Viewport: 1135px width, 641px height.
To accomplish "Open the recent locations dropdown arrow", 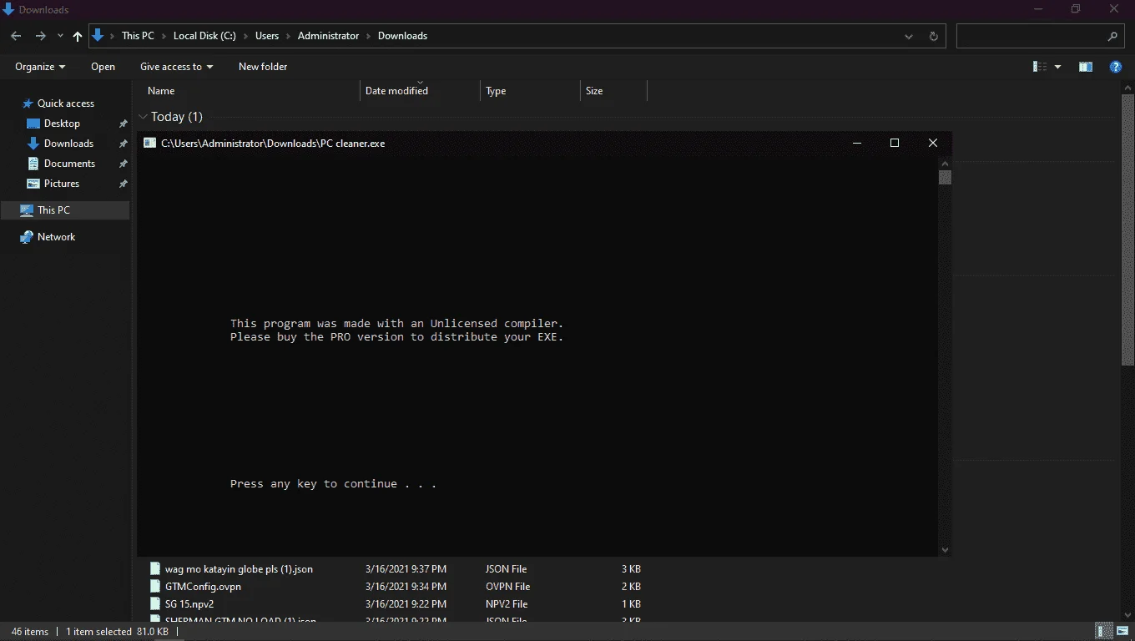I will point(60,36).
